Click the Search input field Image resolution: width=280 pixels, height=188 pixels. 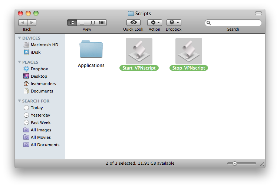pos(236,23)
